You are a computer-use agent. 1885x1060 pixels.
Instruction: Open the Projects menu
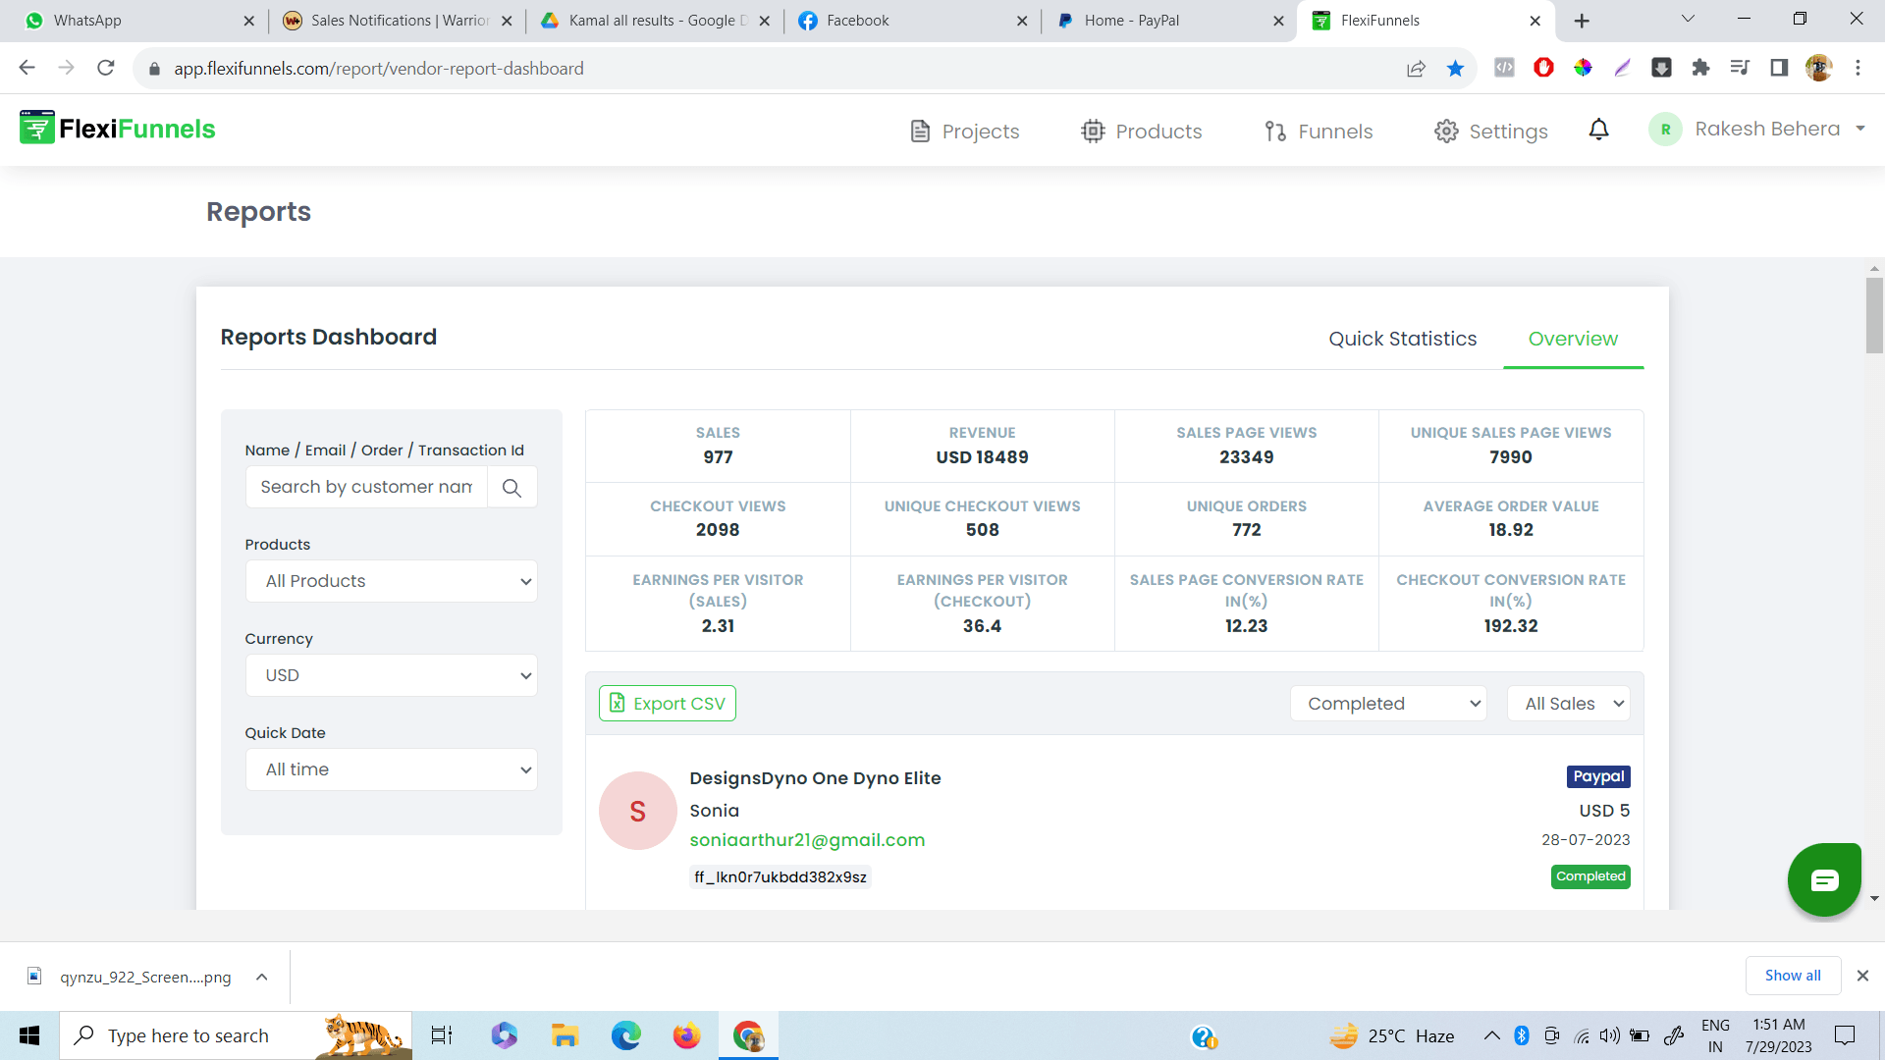(x=964, y=132)
